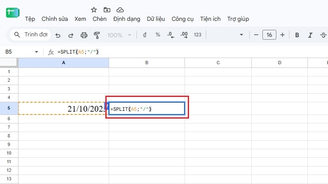The width and height of the screenshot is (328, 184).
Task: Expand the name box dropdown arrow
Action: point(36,52)
